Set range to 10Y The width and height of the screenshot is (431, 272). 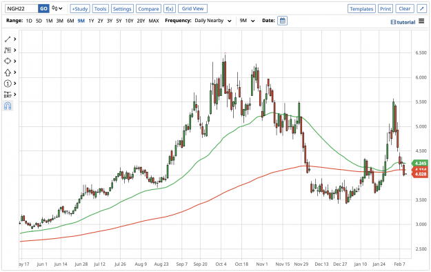tap(129, 21)
